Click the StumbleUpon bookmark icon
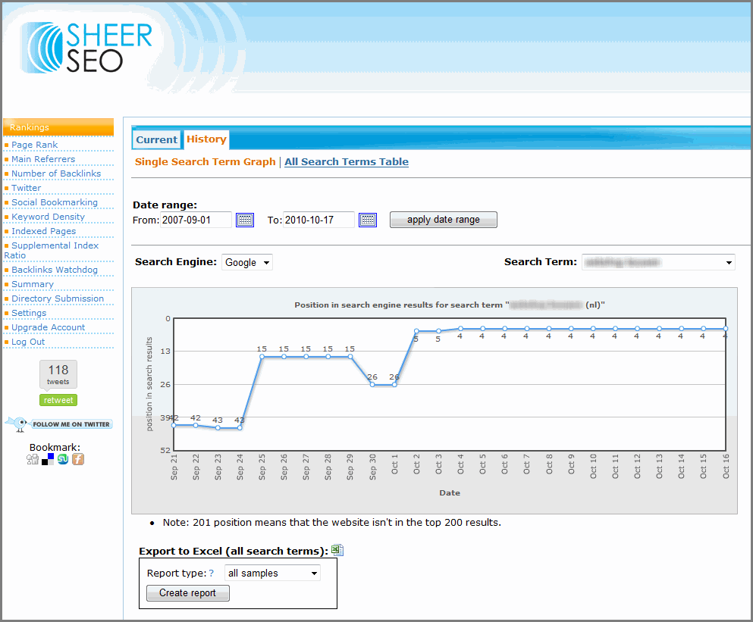The height and width of the screenshot is (622, 753). click(63, 459)
